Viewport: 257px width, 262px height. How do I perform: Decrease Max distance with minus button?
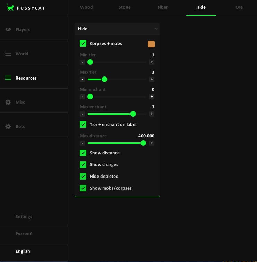coord(82,143)
